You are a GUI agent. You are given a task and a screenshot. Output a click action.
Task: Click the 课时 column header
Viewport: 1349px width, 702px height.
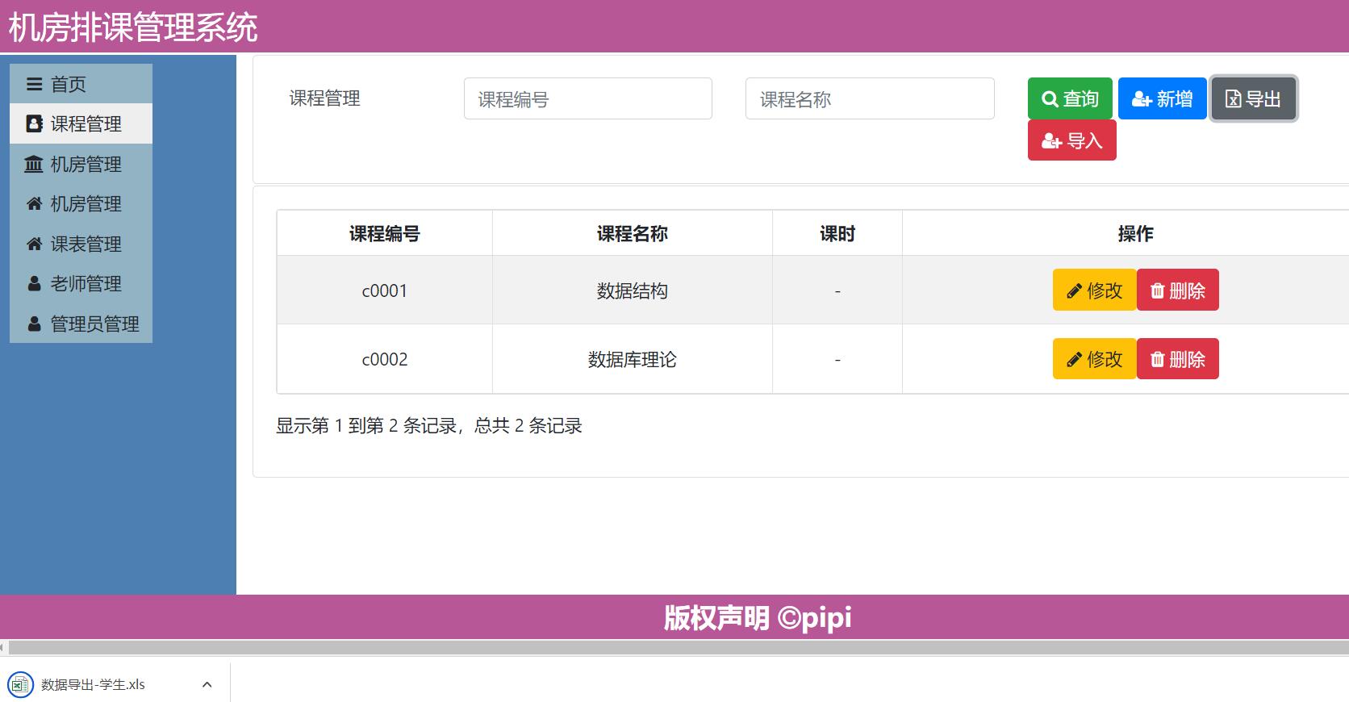pyautogui.click(x=837, y=234)
